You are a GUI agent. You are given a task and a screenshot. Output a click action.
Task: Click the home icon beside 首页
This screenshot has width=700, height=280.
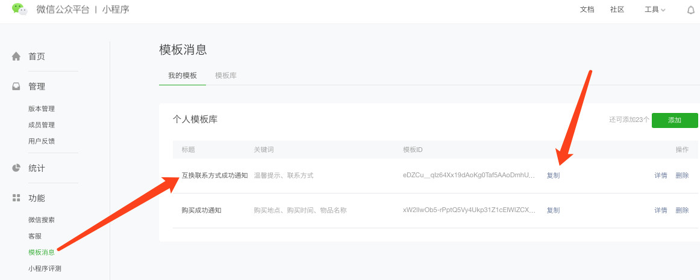point(16,56)
